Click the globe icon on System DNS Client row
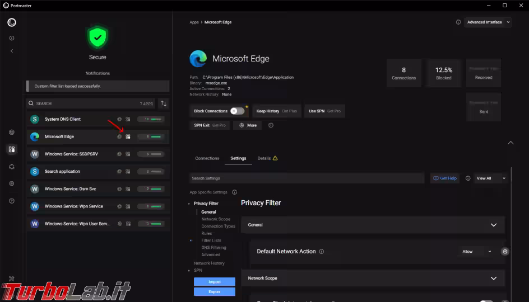This screenshot has height=302, width=529. click(x=119, y=119)
